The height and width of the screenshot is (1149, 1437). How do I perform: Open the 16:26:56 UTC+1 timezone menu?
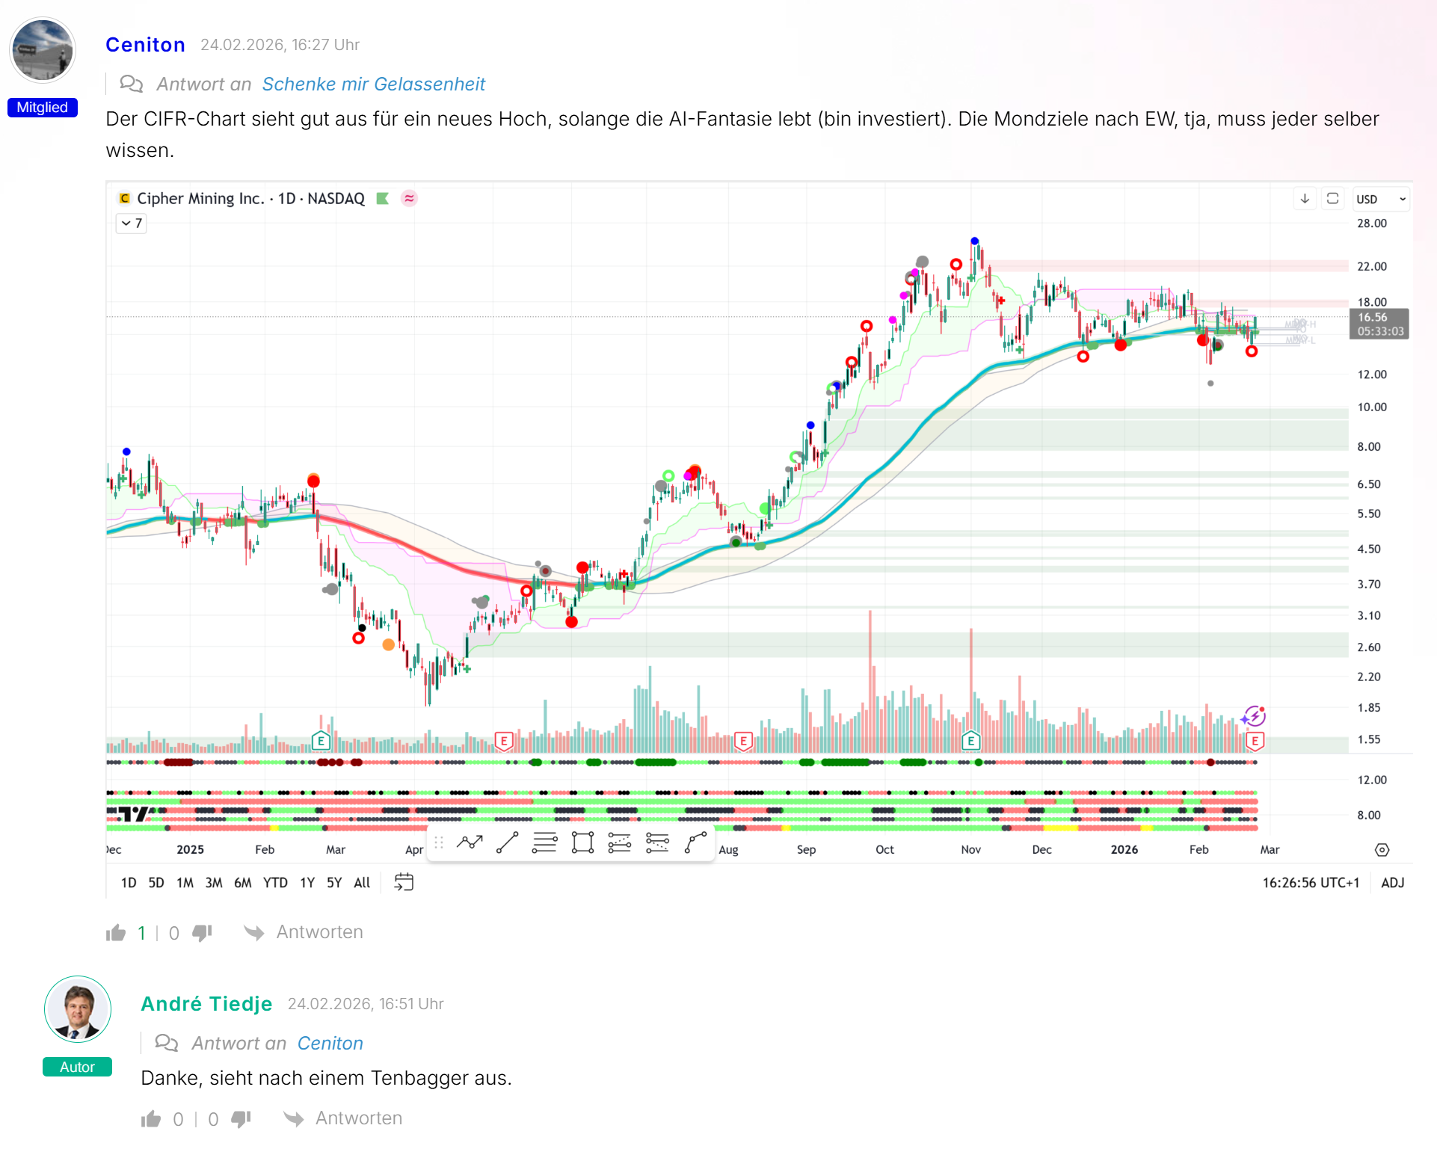tap(1310, 883)
